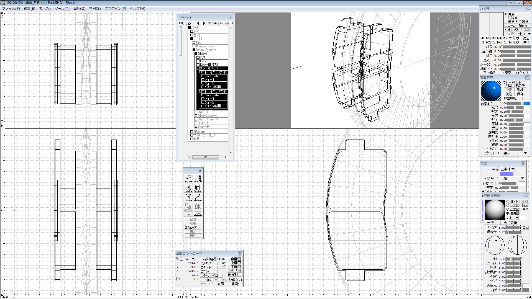Viewport: 532px width, 299px height.
Task: Open the ツール(T) menu
Action: pos(62,9)
